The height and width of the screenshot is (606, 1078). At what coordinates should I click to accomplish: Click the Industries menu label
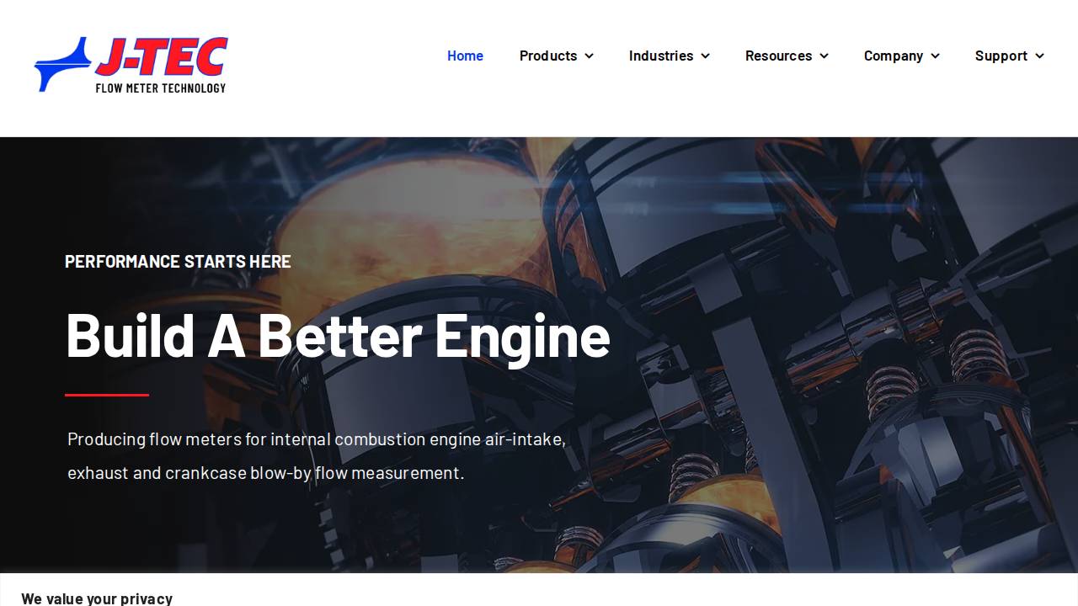coord(661,56)
